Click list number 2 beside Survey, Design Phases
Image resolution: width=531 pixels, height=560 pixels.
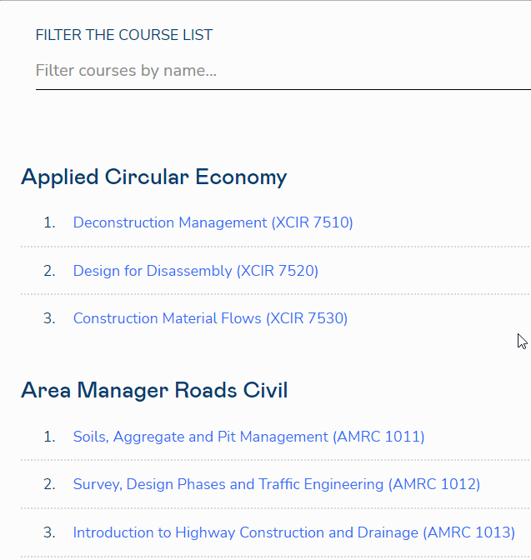click(x=49, y=484)
